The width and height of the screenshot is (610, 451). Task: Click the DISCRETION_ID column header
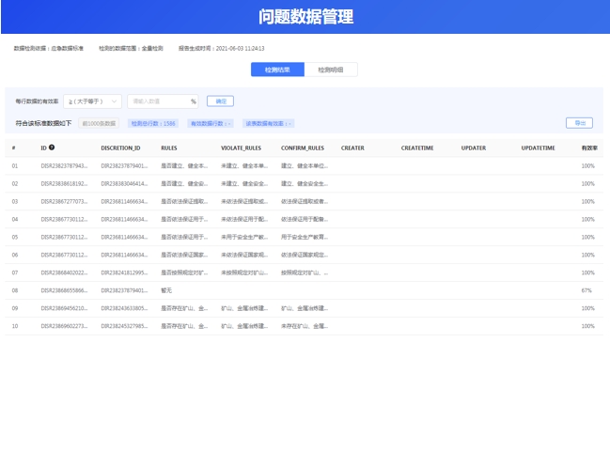(120, 148)
